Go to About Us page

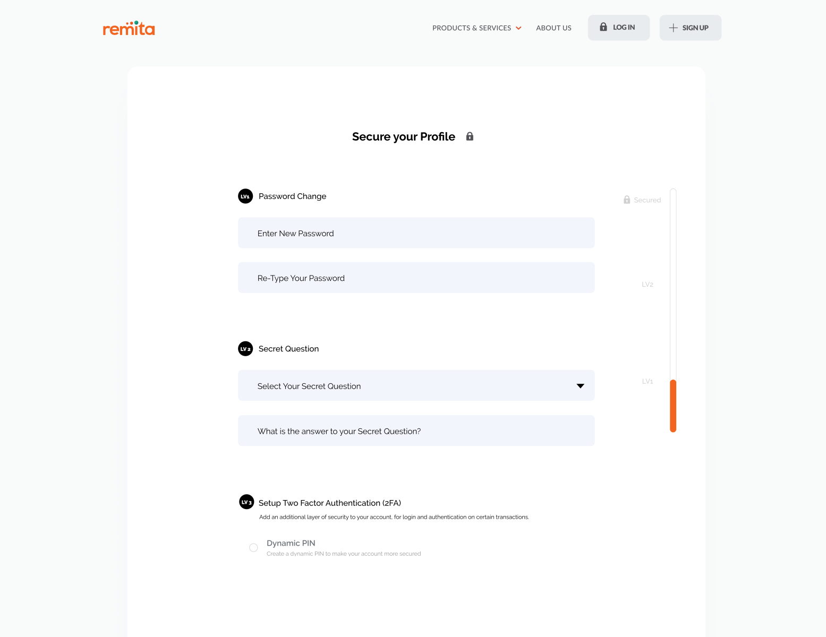click(553, 28)
